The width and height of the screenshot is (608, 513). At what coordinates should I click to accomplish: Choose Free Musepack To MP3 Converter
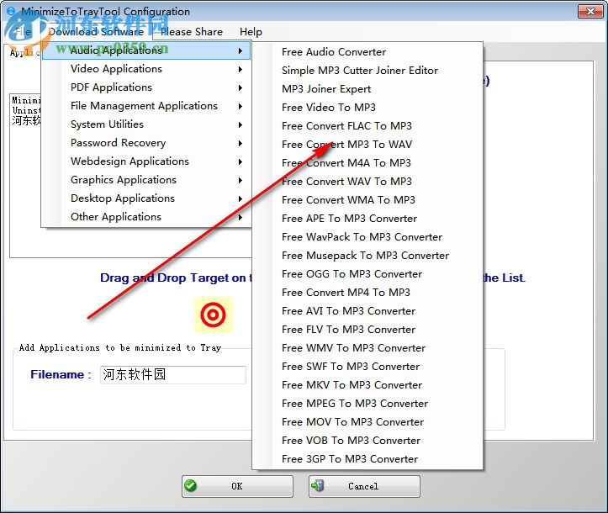(367, 256)
